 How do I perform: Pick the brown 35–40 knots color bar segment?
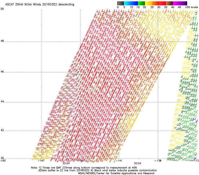169,3
